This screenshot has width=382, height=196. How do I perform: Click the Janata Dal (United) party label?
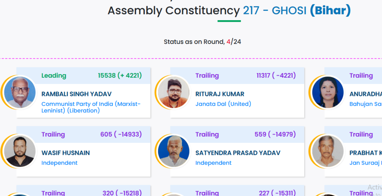pos(223,104)
